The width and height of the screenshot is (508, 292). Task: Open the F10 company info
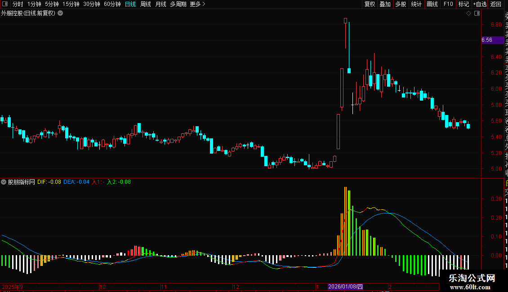[448, 4]
